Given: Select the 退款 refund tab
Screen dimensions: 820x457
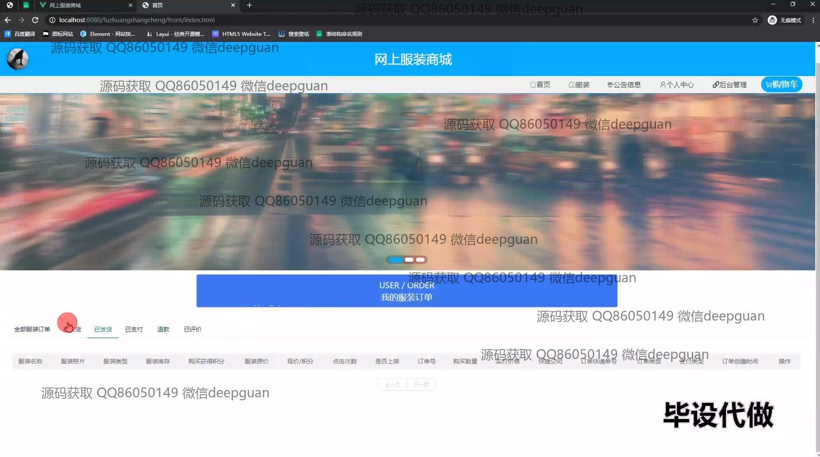Looking at the screenshot, I should click(x=163, y=329).
